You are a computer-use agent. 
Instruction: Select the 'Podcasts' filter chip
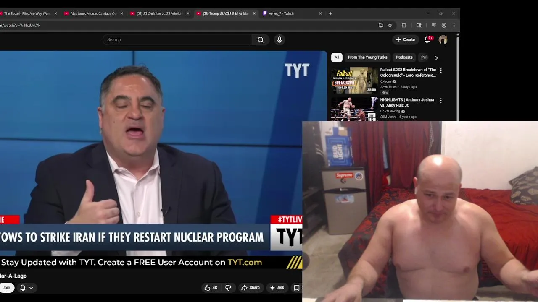pyautogui.click(x=404, y=57)
